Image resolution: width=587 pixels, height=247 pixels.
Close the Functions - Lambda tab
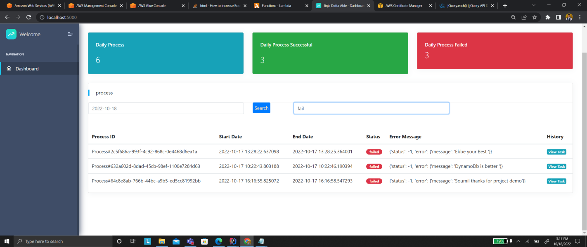pyautogui.click(x=307, y=6)
